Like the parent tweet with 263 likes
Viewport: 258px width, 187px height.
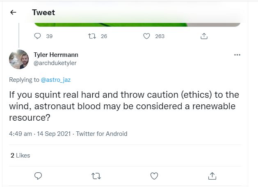point(146,36)
